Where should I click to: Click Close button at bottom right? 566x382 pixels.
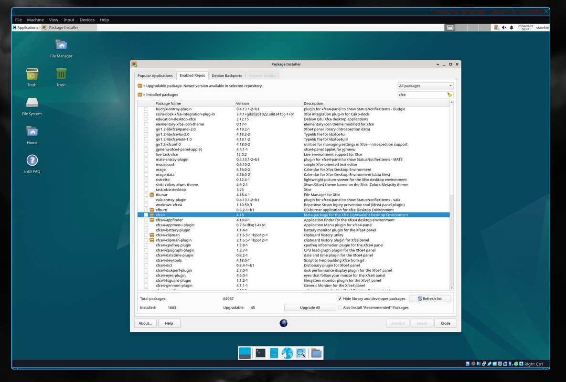click(446, 323)
